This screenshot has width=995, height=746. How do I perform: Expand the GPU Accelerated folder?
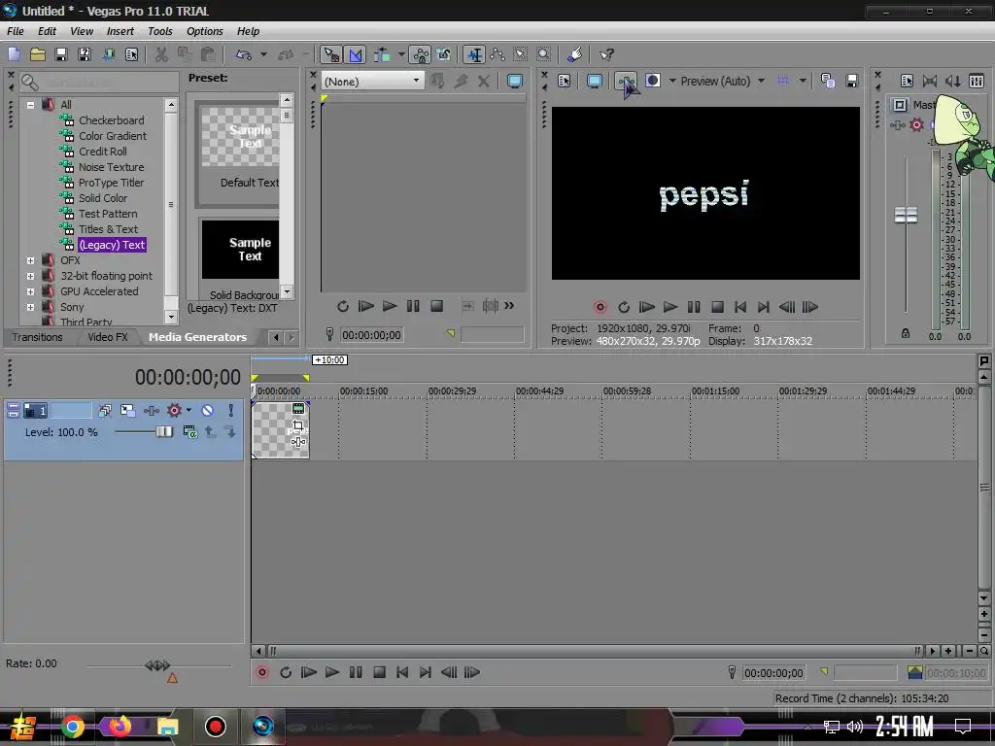click(x=30, y=291)
